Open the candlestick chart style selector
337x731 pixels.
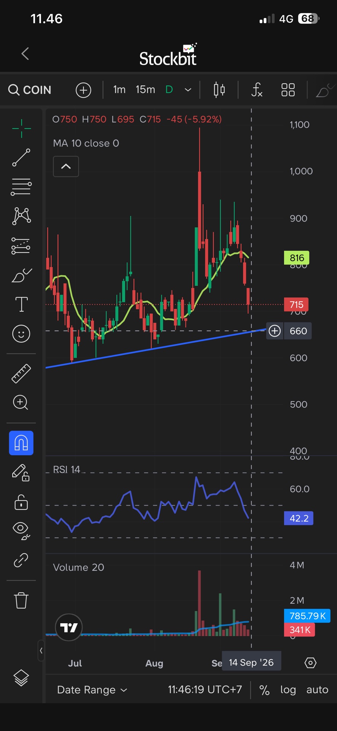[219, 90]
